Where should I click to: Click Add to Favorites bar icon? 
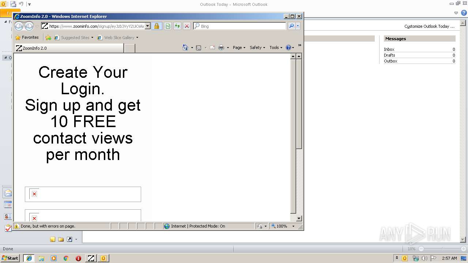pyautogui.click(x=48, y=37)
